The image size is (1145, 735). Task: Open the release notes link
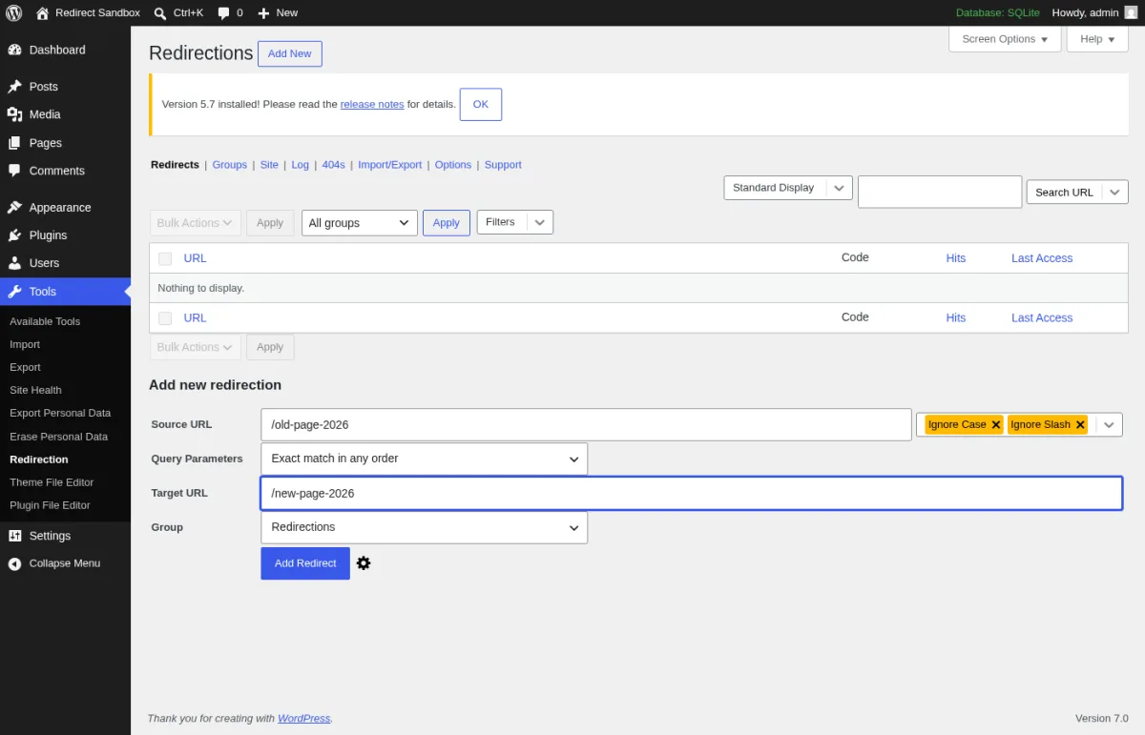tap(372, 105)
